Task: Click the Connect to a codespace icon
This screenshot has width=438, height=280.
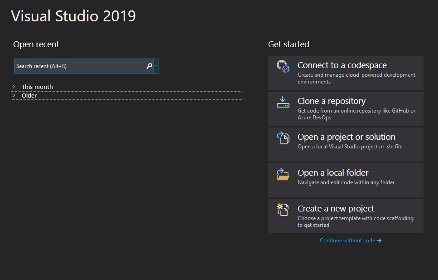Action: tap(283, 66)
